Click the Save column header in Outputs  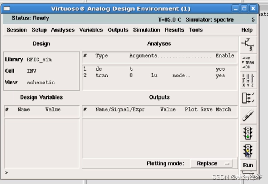pyautogui.click(x=206, y=109)
